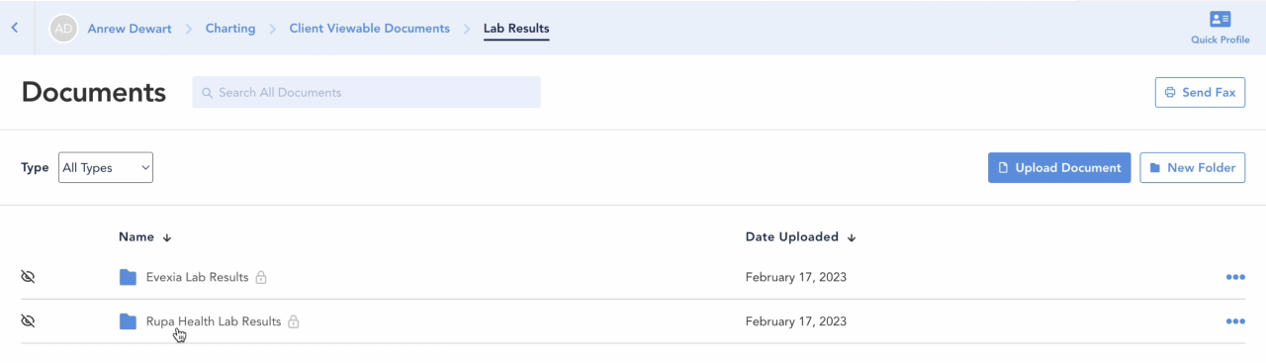The width and height of the screenshot is (1266, 363).
Task: Toggle visibility of Evexia Lab Results folder
Action: [28, 277]
